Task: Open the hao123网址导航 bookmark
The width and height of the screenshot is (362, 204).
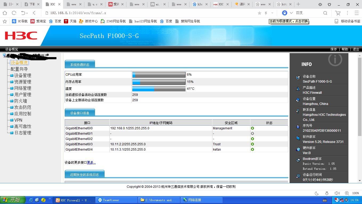Action: point(143,21)
